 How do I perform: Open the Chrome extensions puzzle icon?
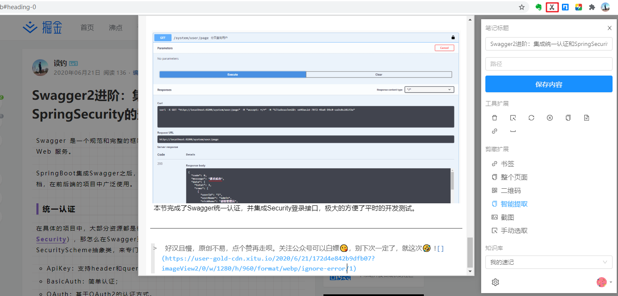coord(592,7)
